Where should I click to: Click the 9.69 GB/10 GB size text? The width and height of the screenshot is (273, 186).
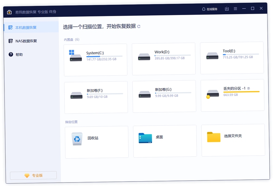pos(97,97)
